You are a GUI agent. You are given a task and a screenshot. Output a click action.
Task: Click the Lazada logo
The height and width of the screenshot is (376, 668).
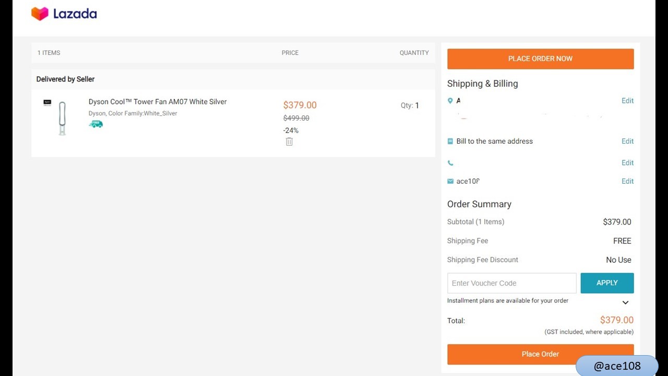click(64, 14)
